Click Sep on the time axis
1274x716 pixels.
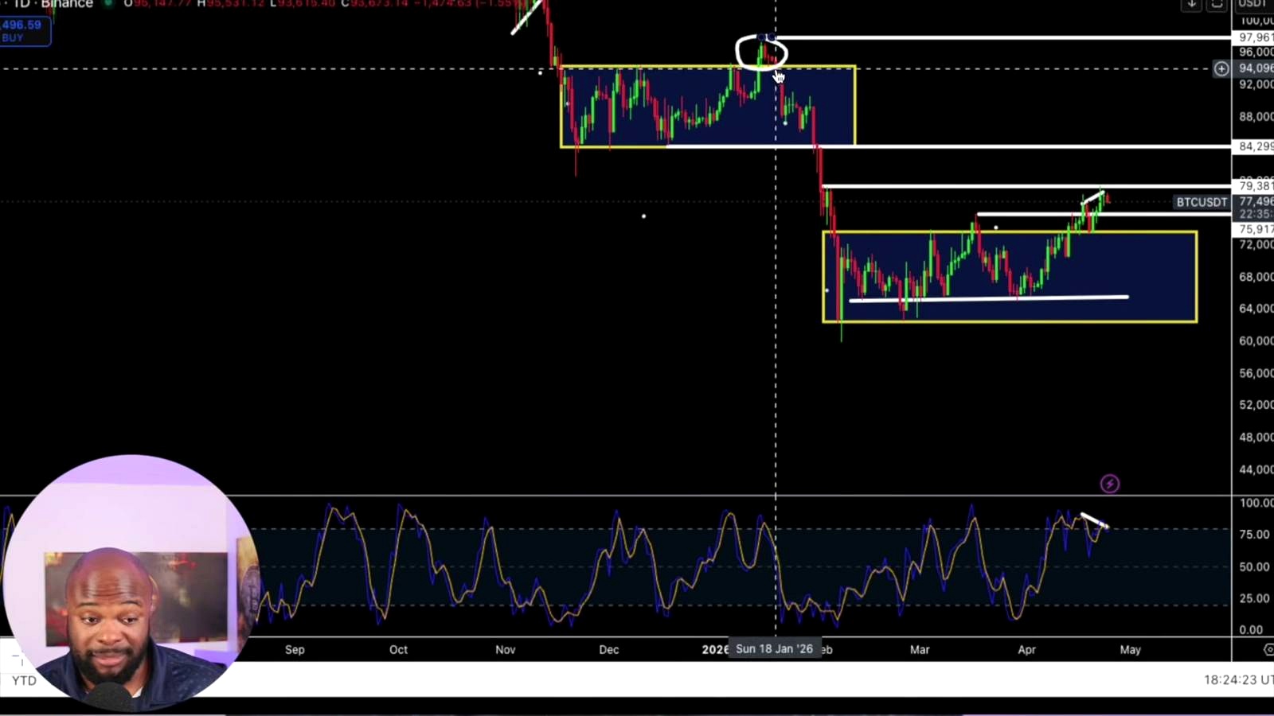[295, 649]
